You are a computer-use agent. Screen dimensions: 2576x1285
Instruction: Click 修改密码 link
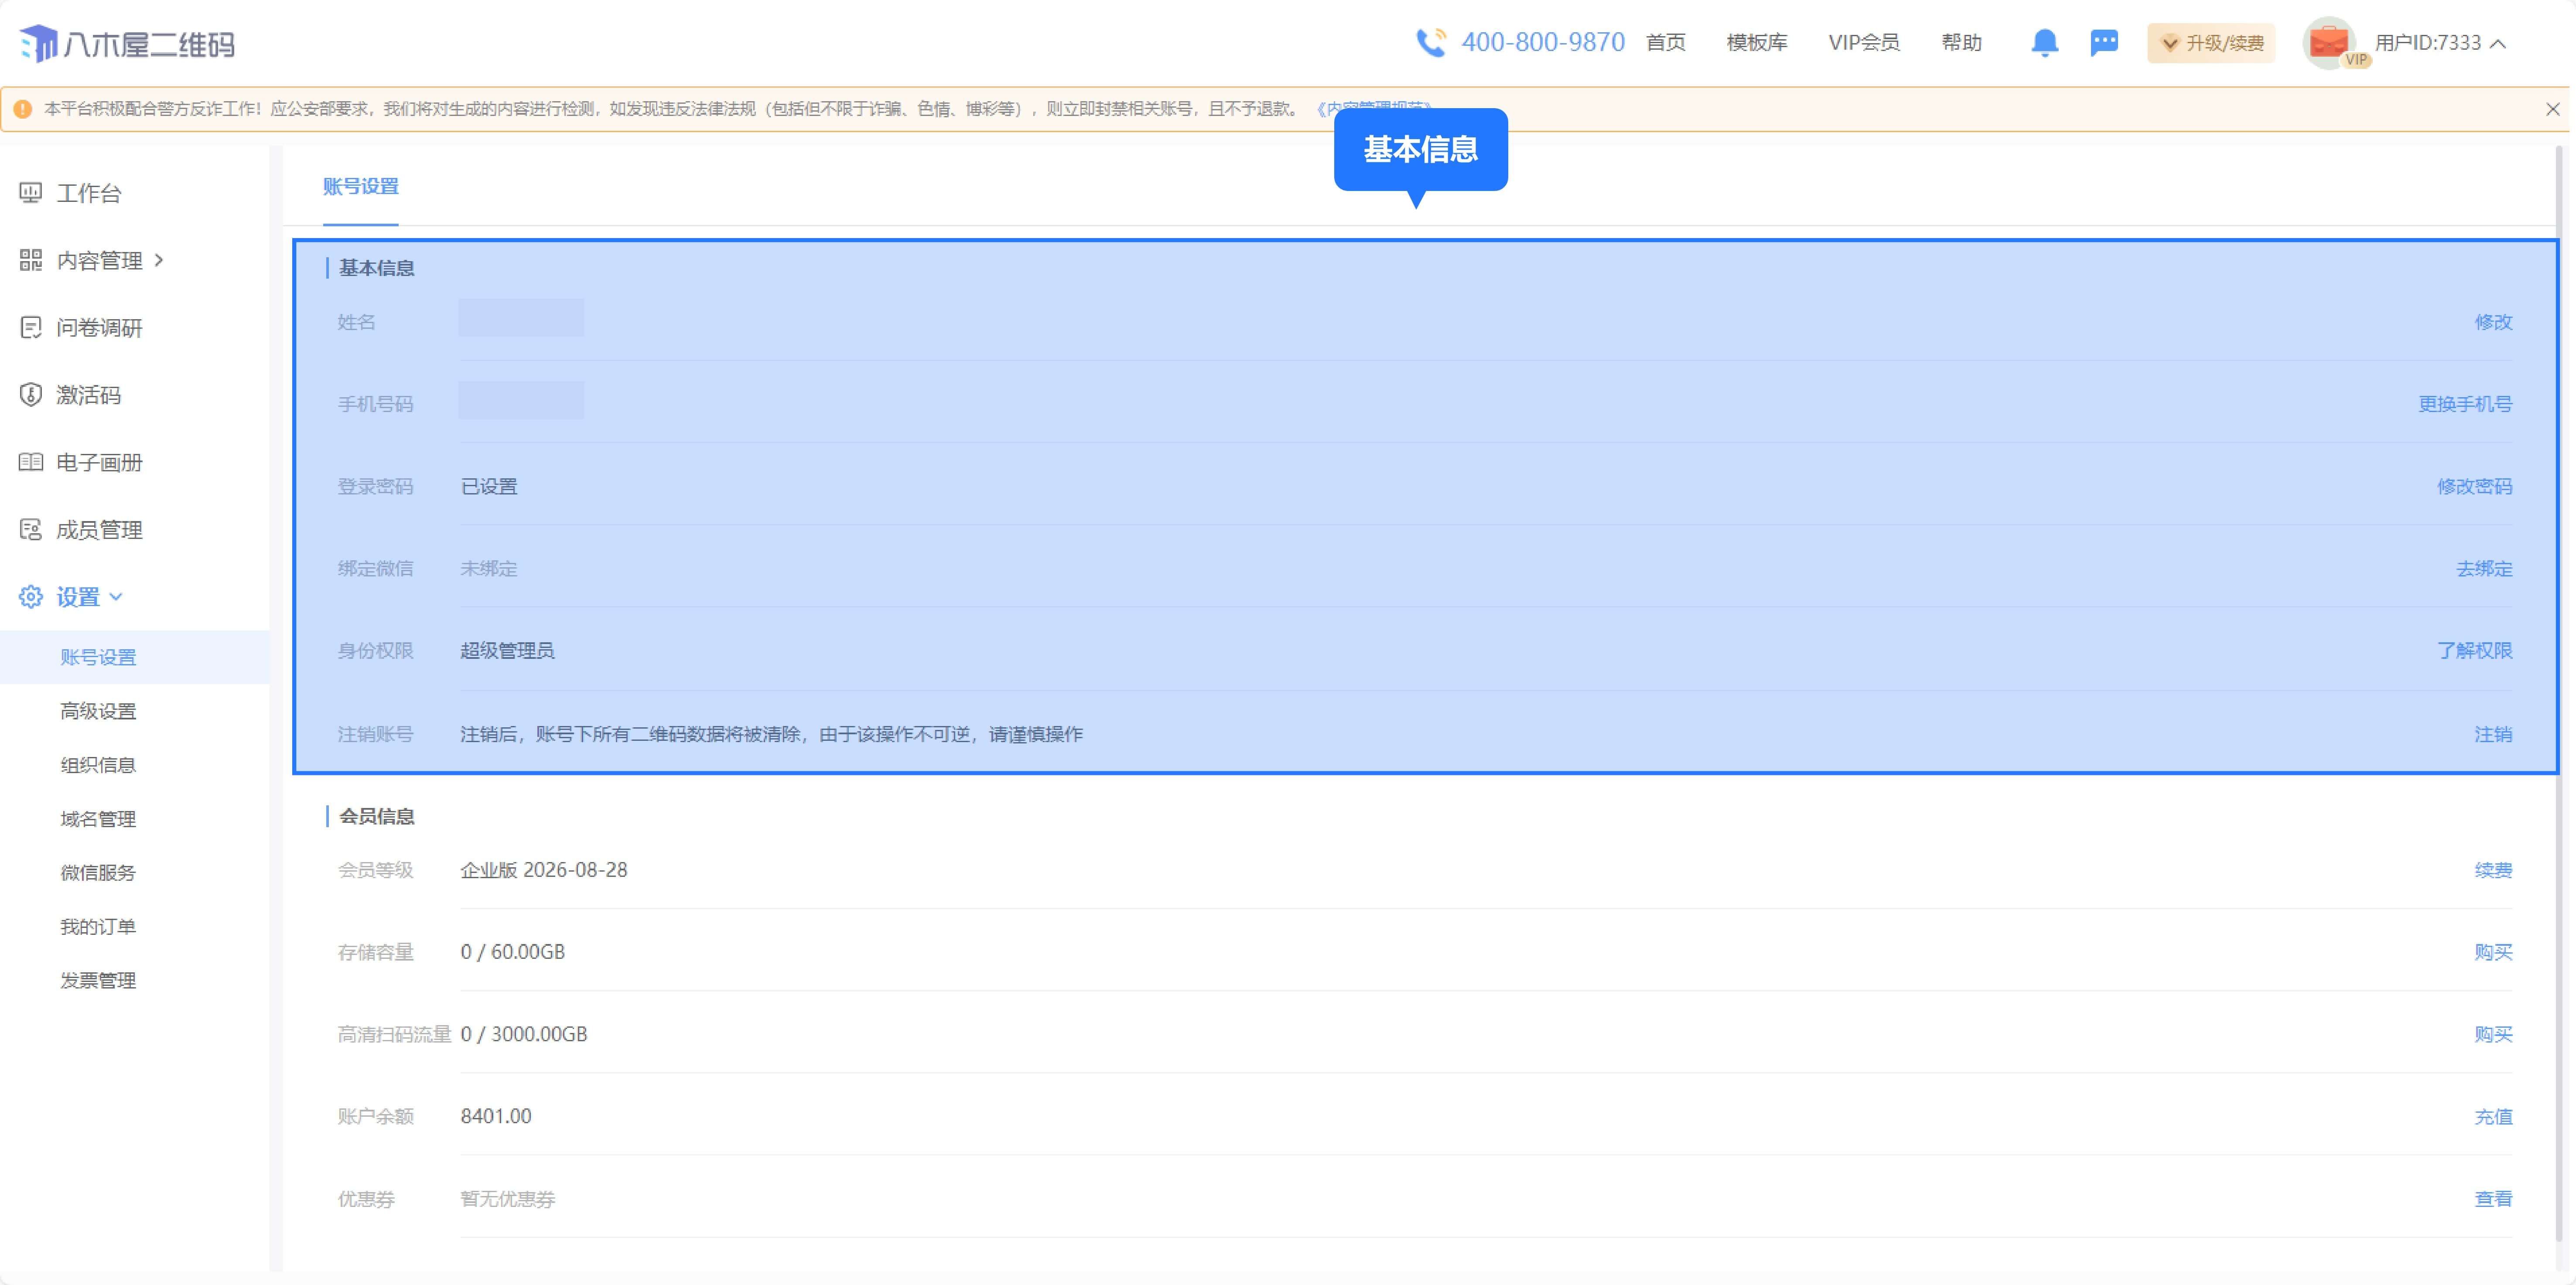[2473, 486]
